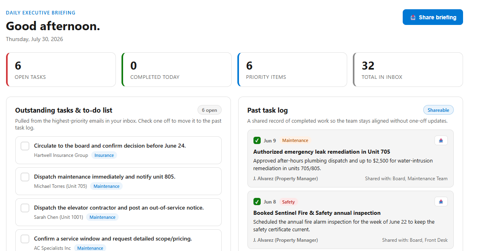Click 'Michael Torres (Unit 705)' sender name
488x251 pixels.
60,186
